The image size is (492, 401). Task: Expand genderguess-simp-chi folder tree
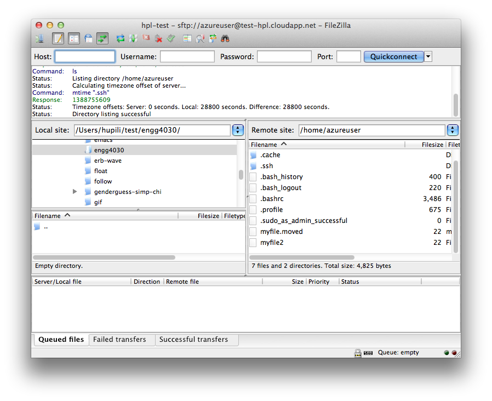click(x=75, y=192)
